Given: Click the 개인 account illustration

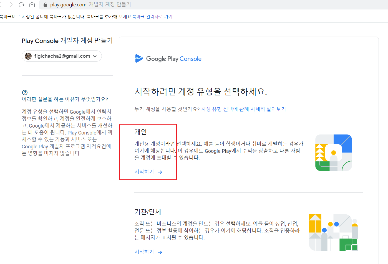Looking at the screenshot, I should coord(334,153).
